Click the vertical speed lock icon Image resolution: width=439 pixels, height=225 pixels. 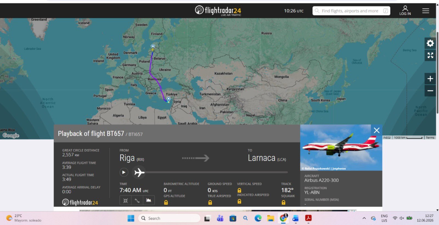(239, 190)
